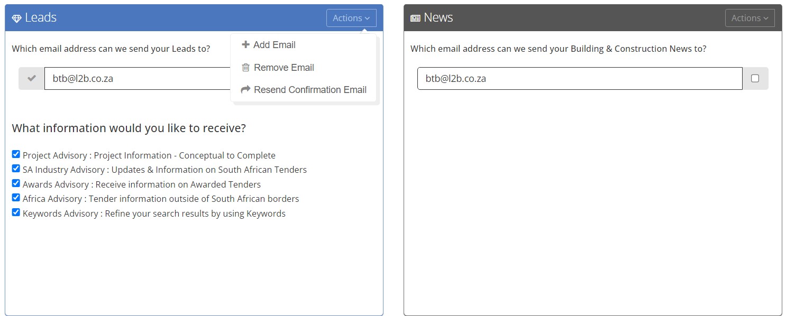786x316 pixels.
Task: Untick the SA Industry Advisory checkbox
Action: pyautogui.click(x=16, y=169)
